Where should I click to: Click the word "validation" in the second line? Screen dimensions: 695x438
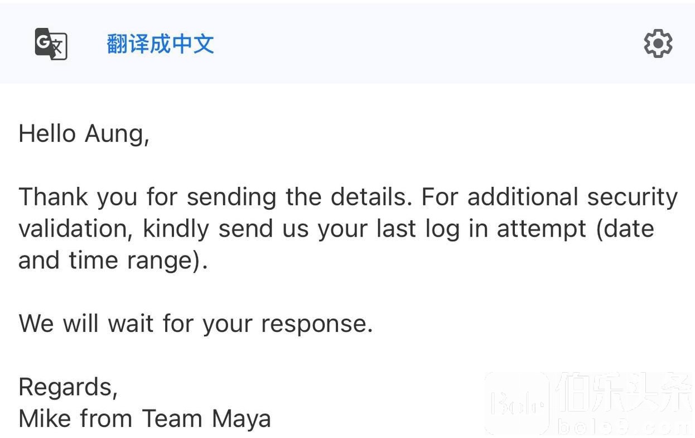tap(75, 229)
